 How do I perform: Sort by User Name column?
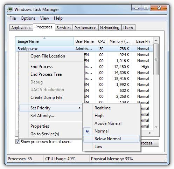(x=84, y=41)
